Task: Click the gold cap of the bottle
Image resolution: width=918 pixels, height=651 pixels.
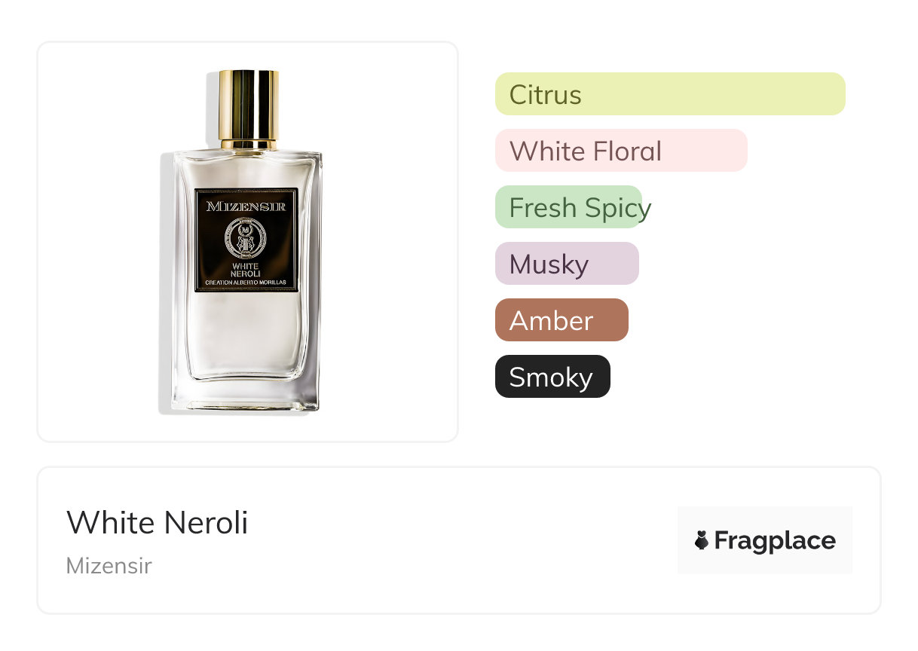Action: pyautogui.click(x=249, y=108)
